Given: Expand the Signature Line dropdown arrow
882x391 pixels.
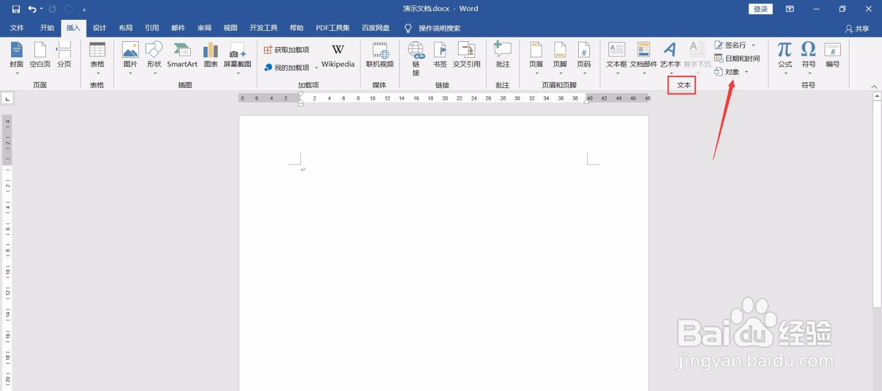Looking at the screenshot, I should (754, 46).
